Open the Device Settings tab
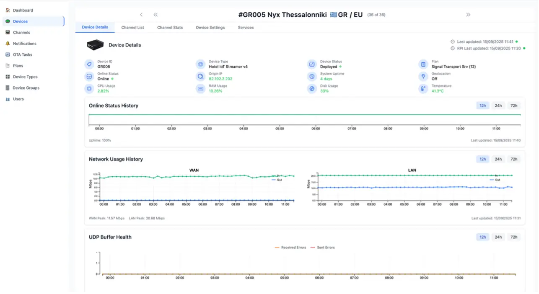 point(210,28)
